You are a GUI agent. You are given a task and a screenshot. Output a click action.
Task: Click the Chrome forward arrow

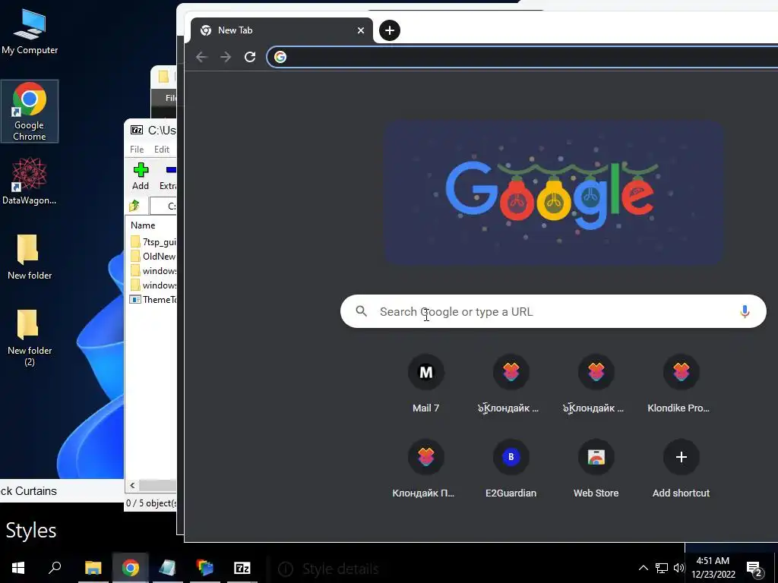226,57
